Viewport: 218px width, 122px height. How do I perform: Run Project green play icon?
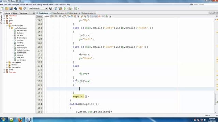(65, 8)
